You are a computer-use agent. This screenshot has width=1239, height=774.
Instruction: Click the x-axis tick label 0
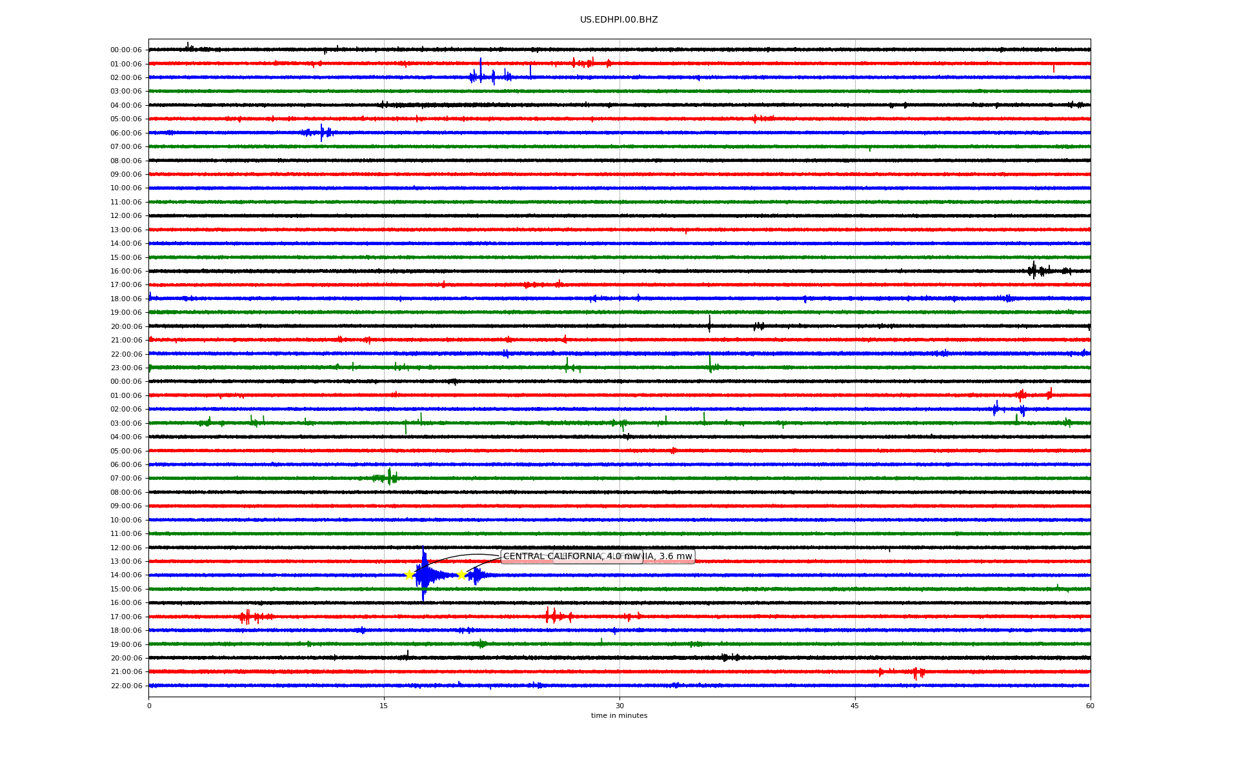(149, 706)
